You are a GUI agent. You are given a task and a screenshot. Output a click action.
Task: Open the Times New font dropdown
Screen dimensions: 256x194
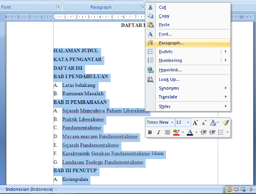pyautogui.click(x=172, y=122)
